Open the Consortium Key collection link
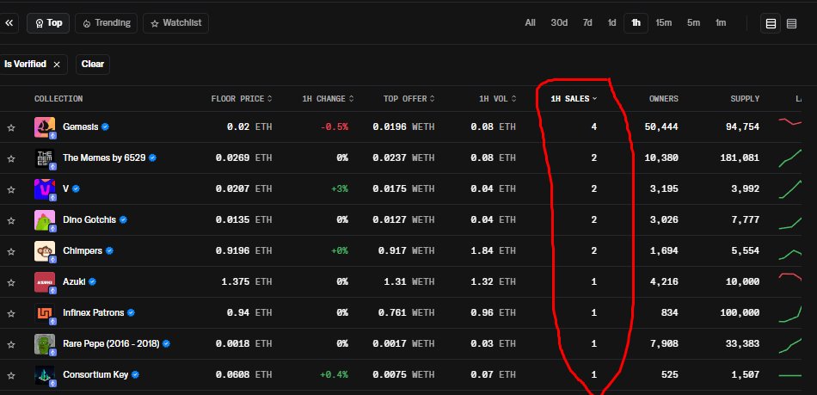 [x=95, y=374]
